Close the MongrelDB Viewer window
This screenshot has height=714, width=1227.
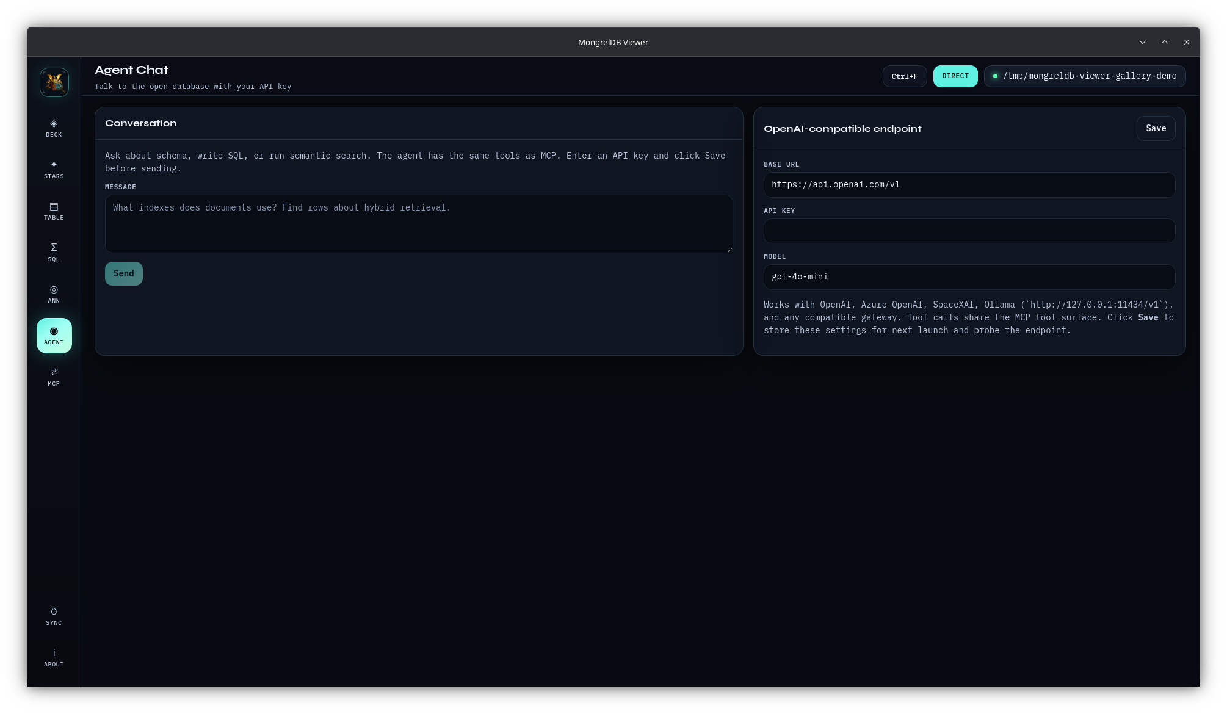pyautogui.click(x=1187, y=42)
